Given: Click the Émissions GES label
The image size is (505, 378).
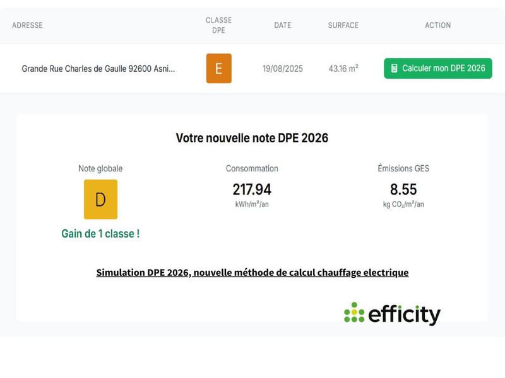Looking at the screenshot, I should (x=403, y=168).
